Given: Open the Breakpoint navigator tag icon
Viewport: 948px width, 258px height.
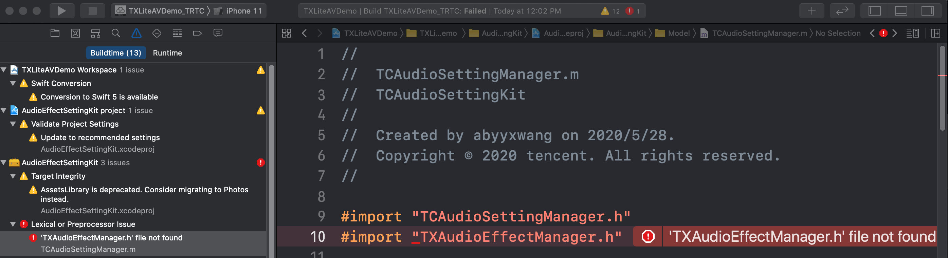Looking at the screenshot, I should pos(197,33).
